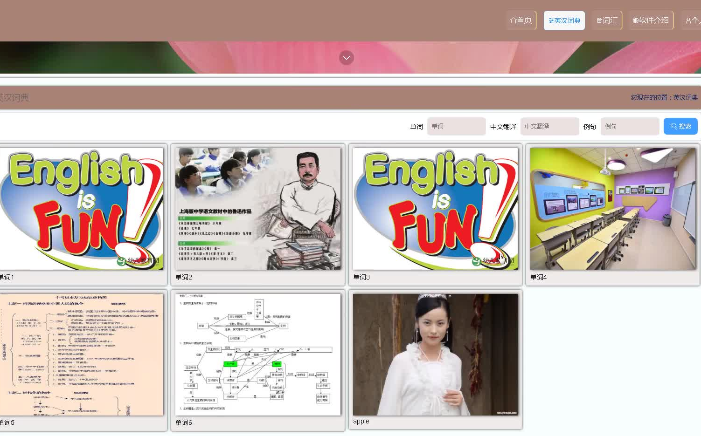This screenshot has width=701, height=436.
Task: Focus the 单词 search input
Action: 456,126
